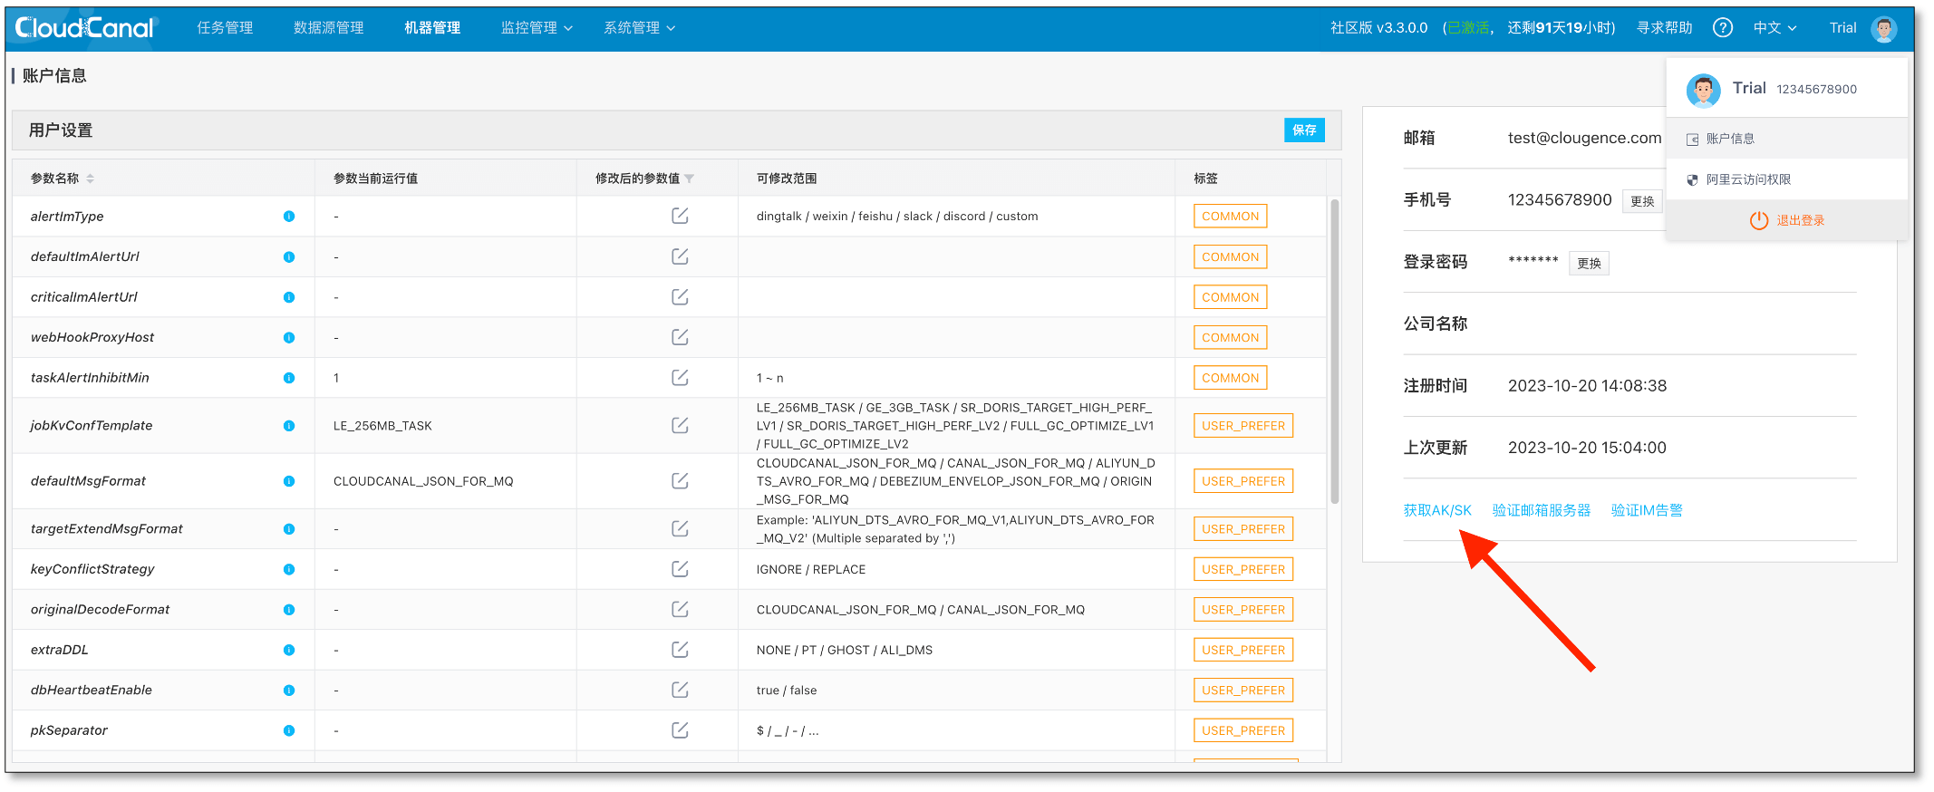Open the 中文 language selector
The height and width of the screenshot is (792, 1934).
(x=1774, y=28)
